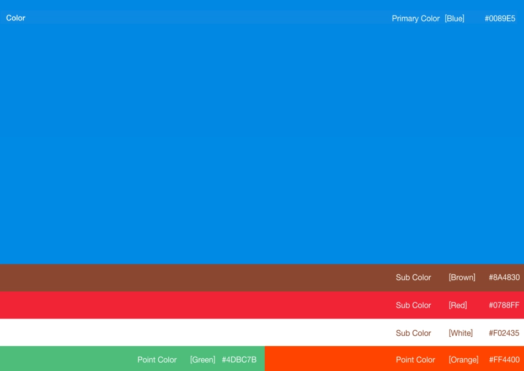Select the #8A4830 hex code text

[504, 278]
